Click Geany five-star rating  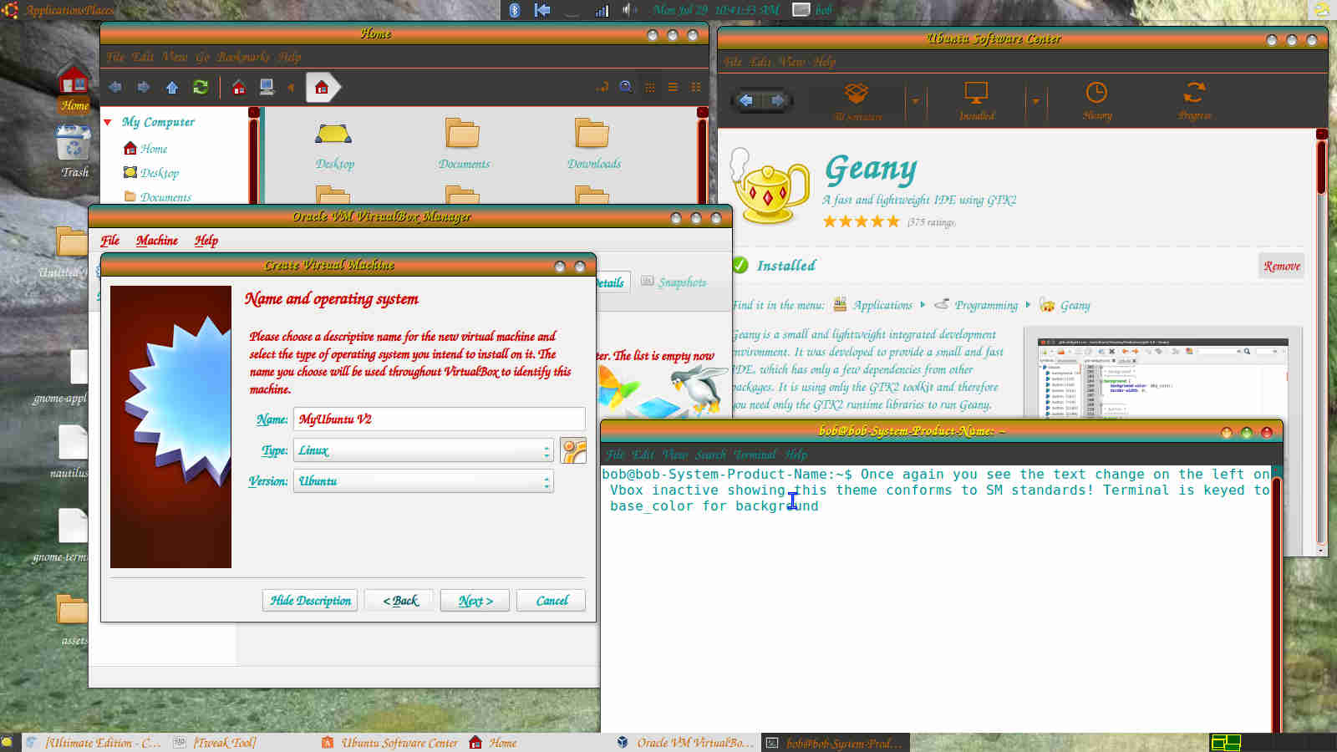(x=861, y=221)
